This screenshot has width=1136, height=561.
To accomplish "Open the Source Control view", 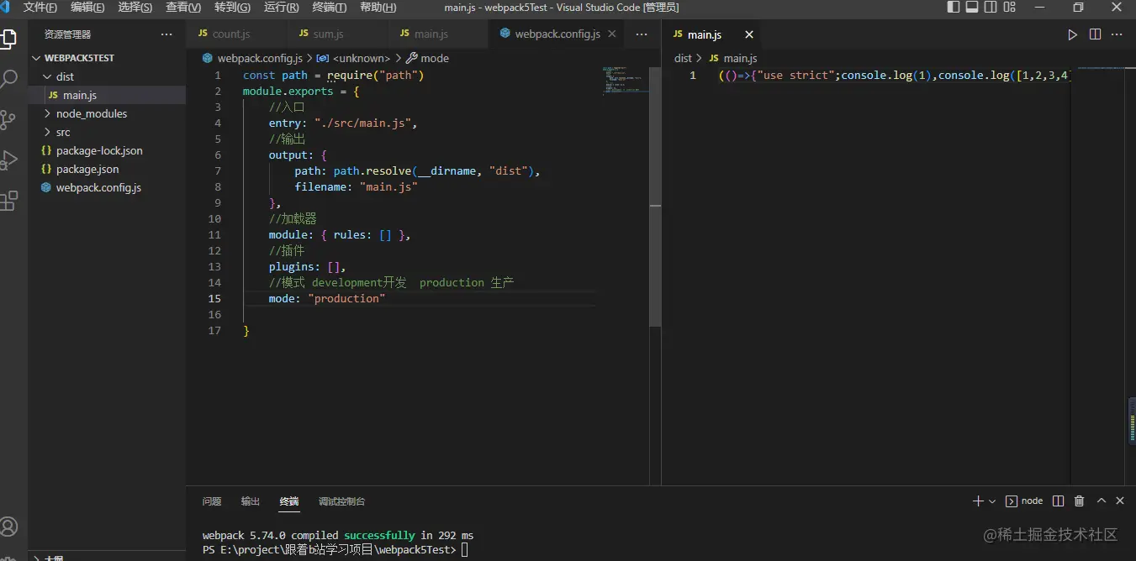I will [x=9, y=119].
